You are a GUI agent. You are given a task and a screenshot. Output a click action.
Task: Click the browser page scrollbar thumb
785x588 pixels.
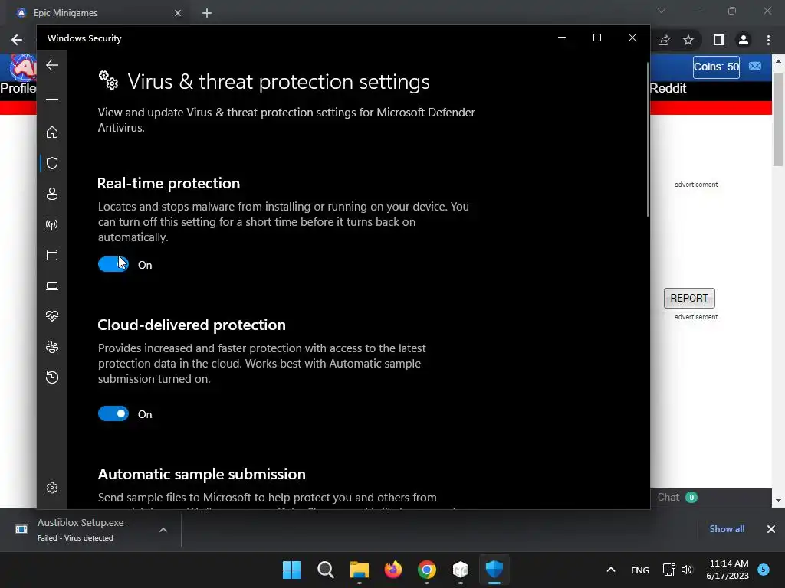click(x=778, y=119)
